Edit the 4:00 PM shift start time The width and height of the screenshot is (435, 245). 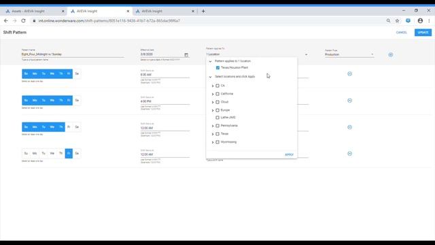(165, 101)
